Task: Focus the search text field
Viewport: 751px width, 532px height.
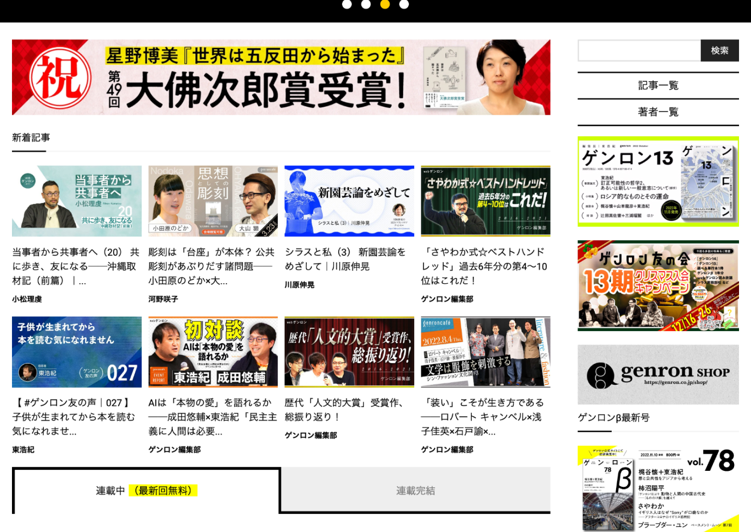Action: pos(639,51)
